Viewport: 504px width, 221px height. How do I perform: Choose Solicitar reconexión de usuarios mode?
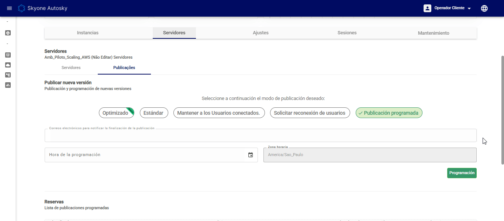coord(310,113)
